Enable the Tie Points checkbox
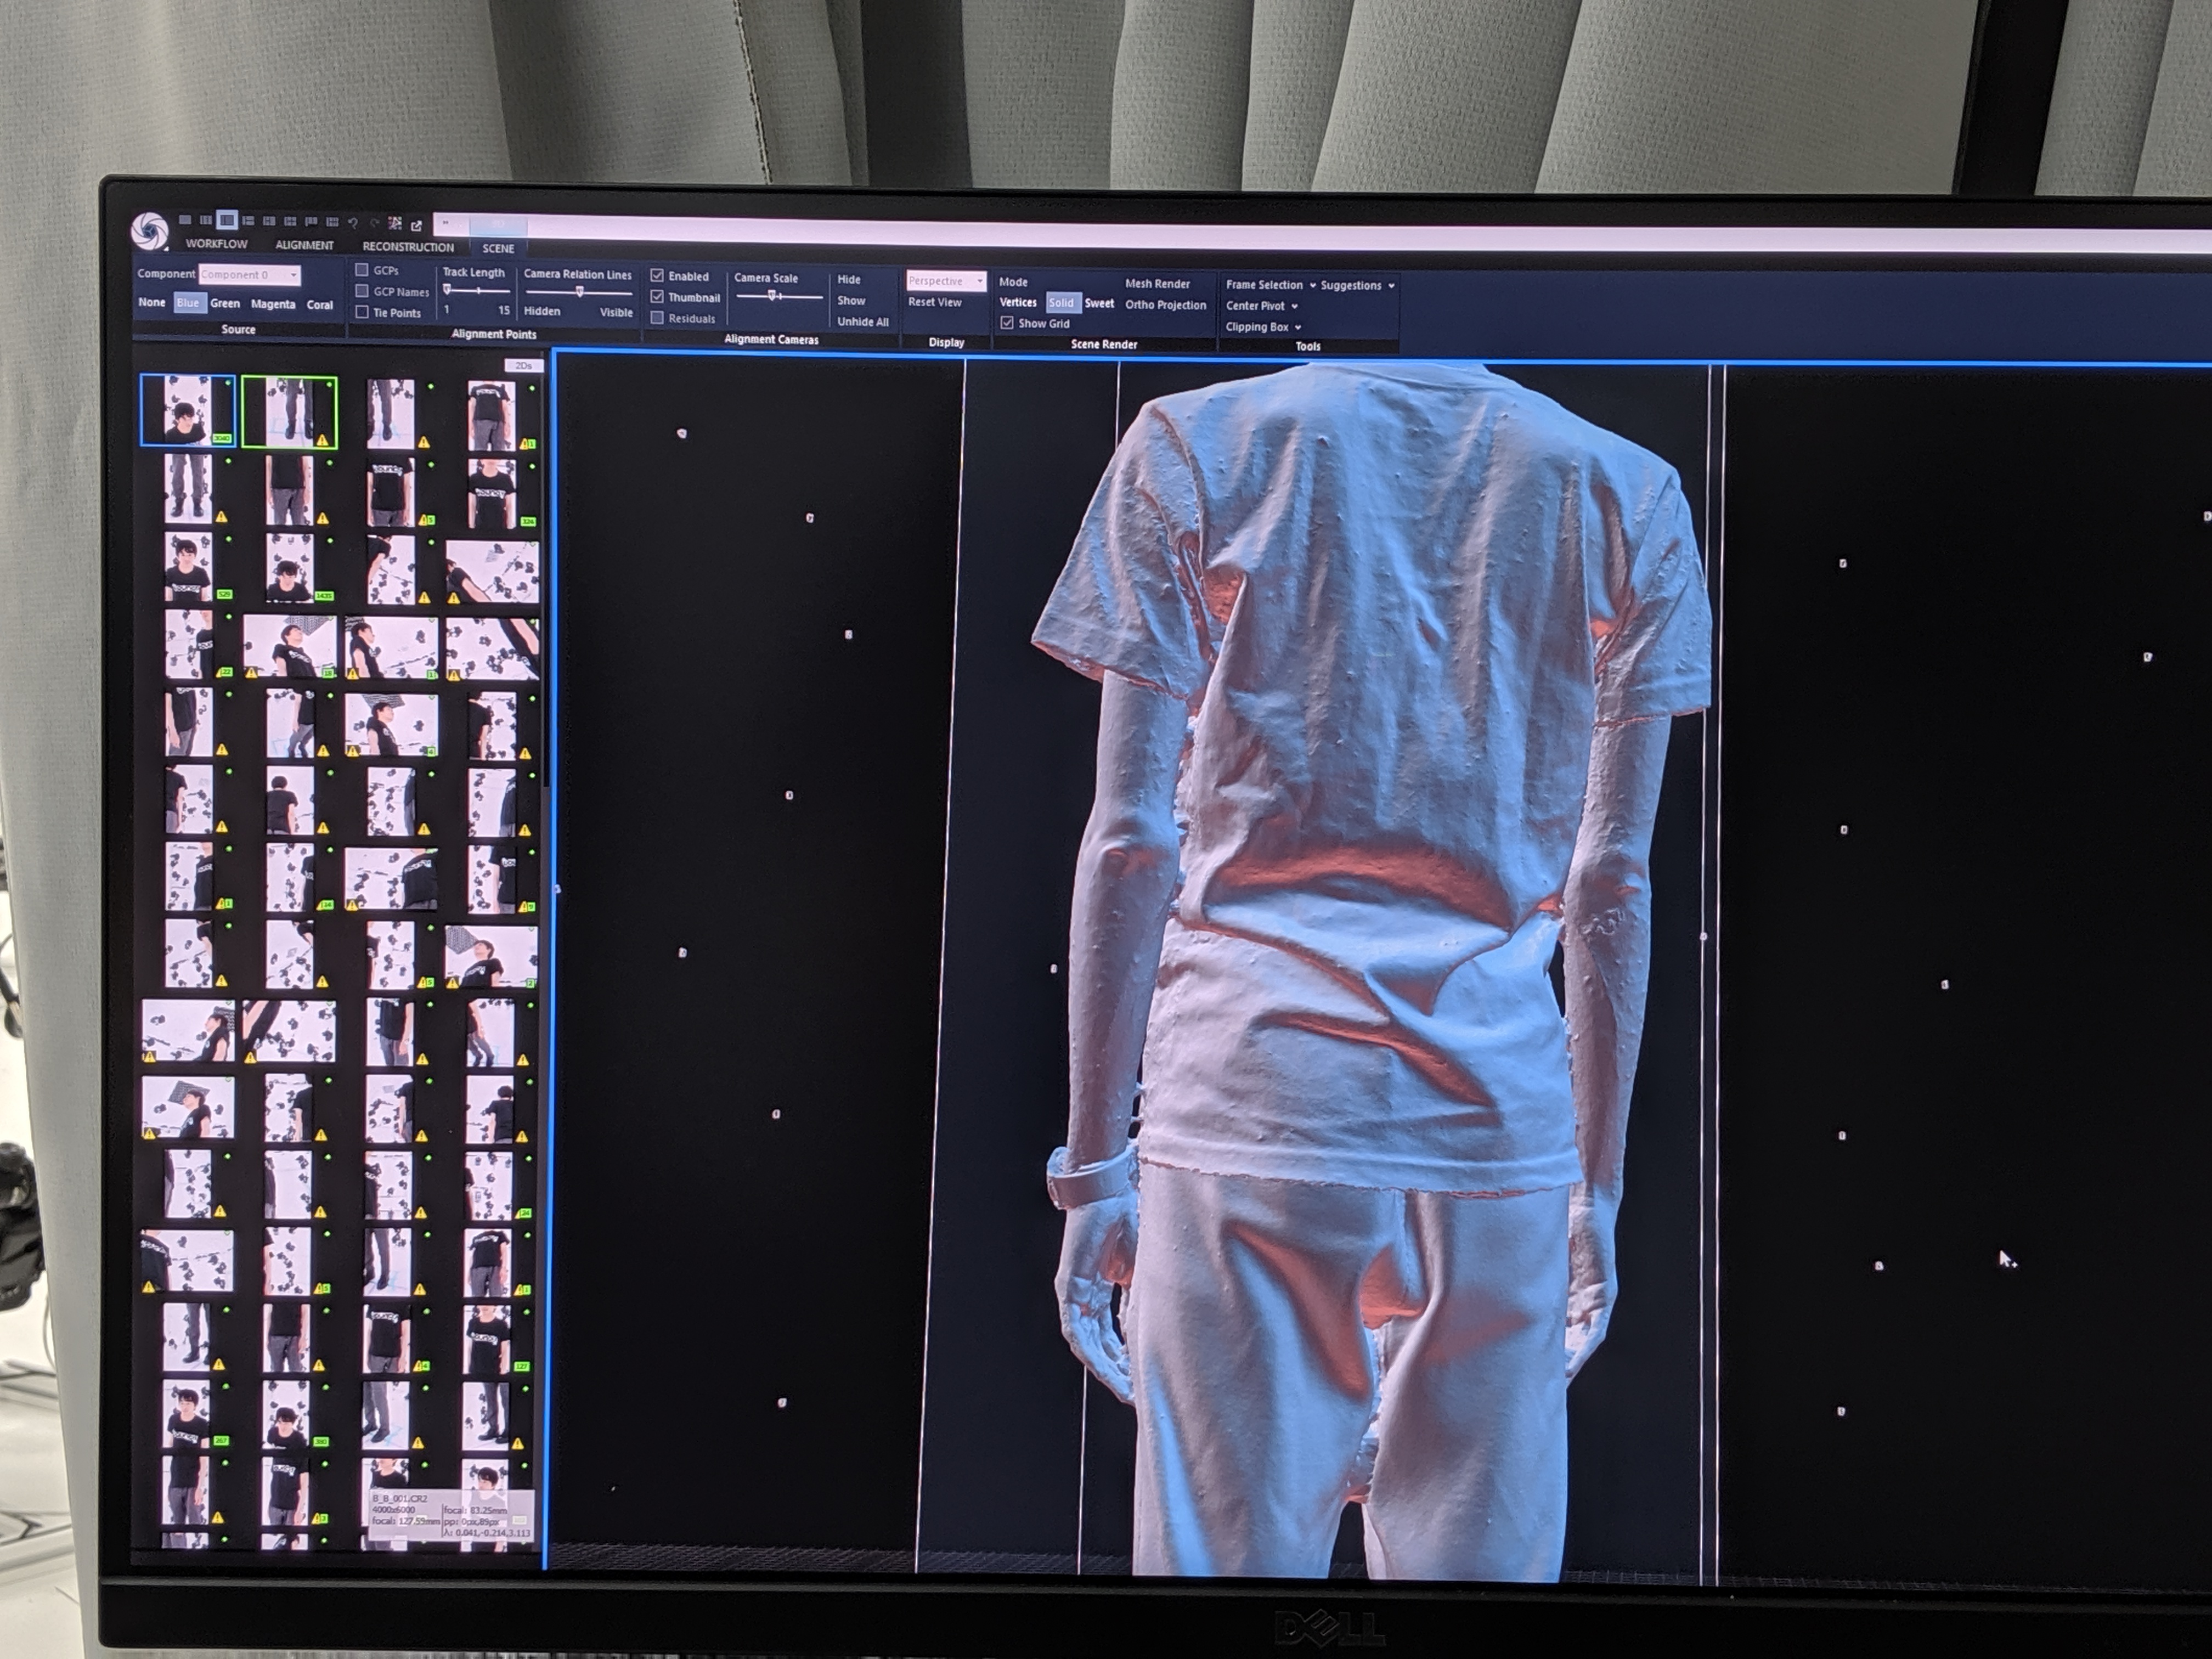 coord(362,313)
